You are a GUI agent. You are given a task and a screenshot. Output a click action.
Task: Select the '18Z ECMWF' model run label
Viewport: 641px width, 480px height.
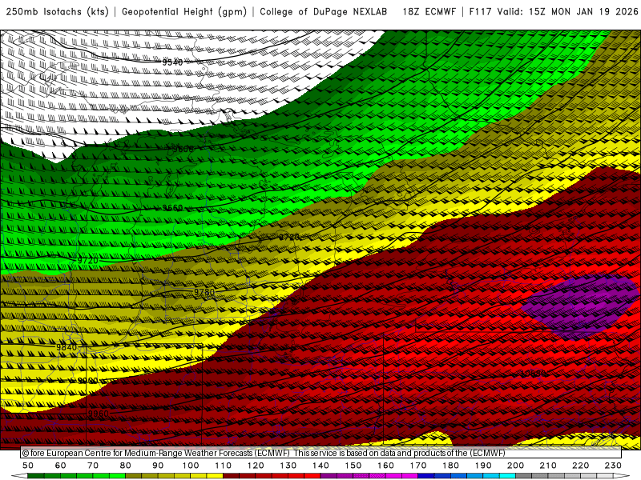tap(429, 12)
